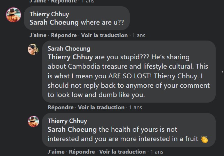224x156 pixels.
Task: Open Thierry Chhuy's profile from last reply name
Action: (x=67, y=121)
